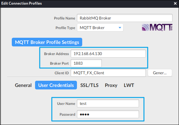The height and width of the screenshot is (125, 179).
Task: Click the Profile Name label
Action: [65, 18]
